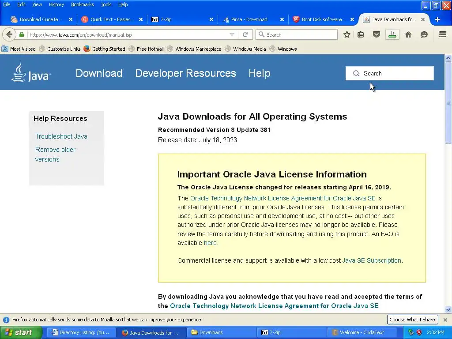Click the Firefox bookmark icon beside Getting Started
Viewport: 452px width, 339px height.
tap(87, 49)
